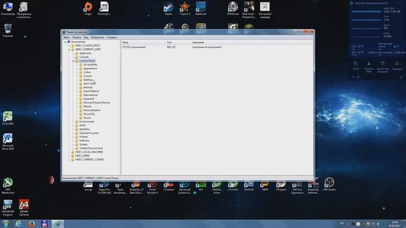
Task: Select the Keyboard key under Control Panel
Action: (89, 99)
